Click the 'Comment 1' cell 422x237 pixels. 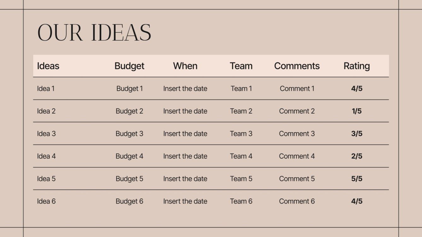(x=297, y=89)
